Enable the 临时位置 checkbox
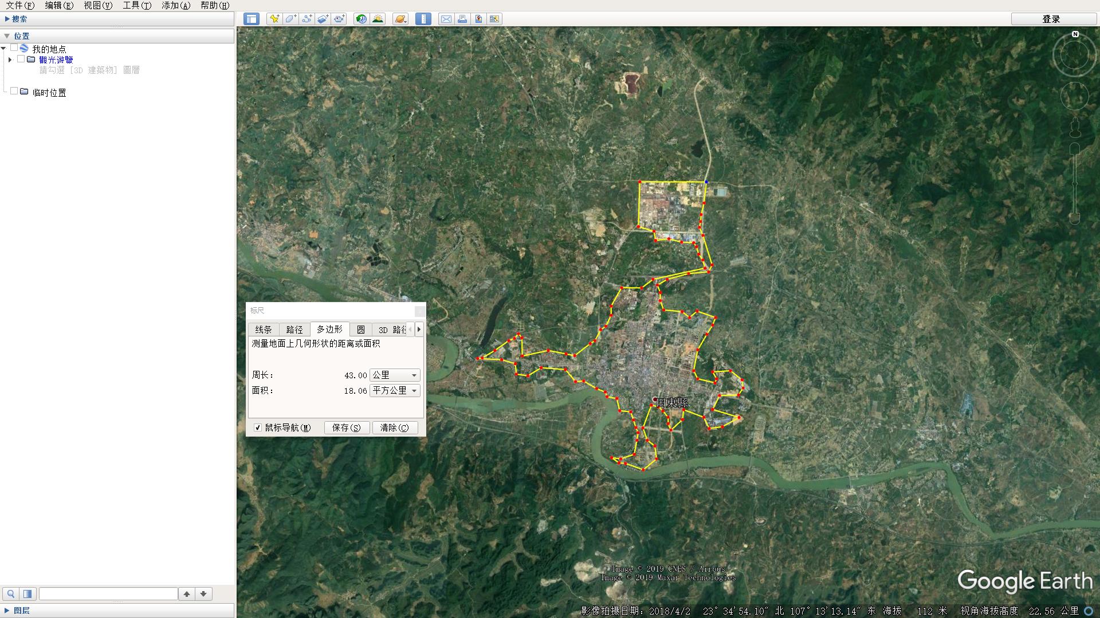This screenshot has width=1100, height=618. coord(14,92)
